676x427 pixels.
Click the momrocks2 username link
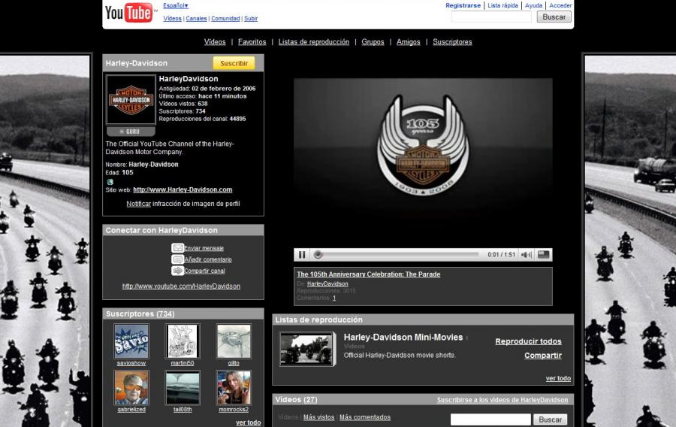point(234,409)
